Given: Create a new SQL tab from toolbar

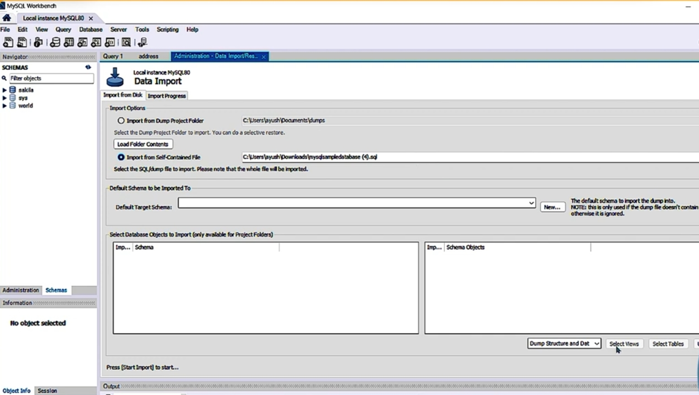Looking at the screenshot, I should pos(8,43).
